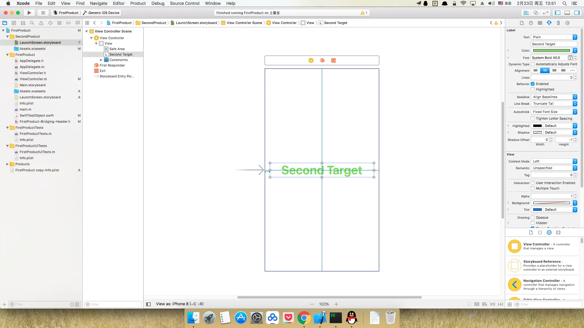
Task: Click the green label Color swatch
Action: (551, 51)
